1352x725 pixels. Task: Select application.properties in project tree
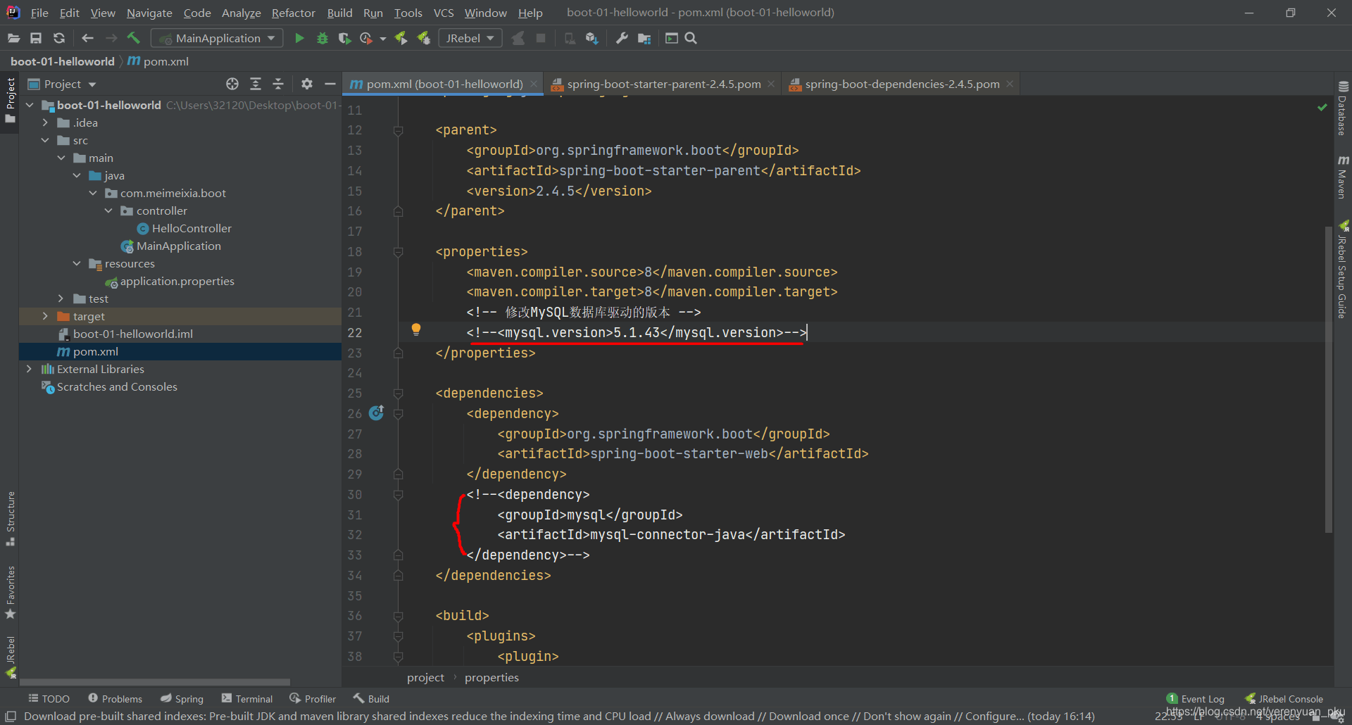point(177,281)
